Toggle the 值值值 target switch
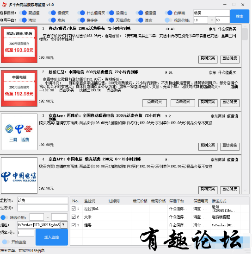252x255 pixels. coord(140,13)
